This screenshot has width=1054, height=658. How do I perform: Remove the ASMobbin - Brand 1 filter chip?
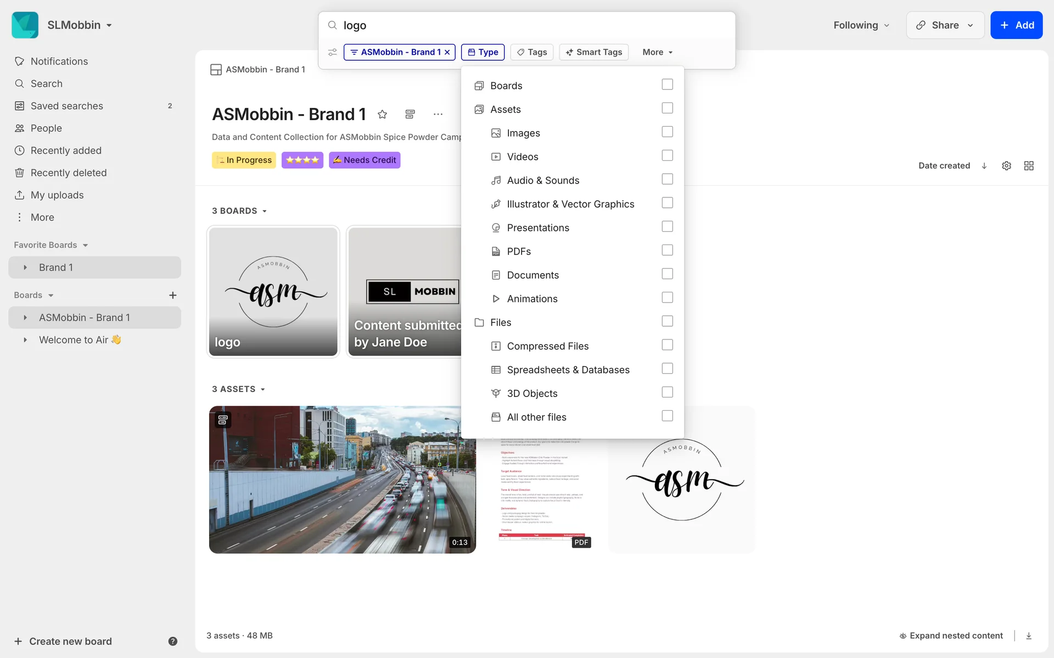coord(447,52)
